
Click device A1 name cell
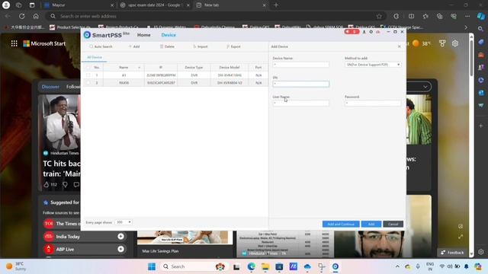click(x=124, y=75)
